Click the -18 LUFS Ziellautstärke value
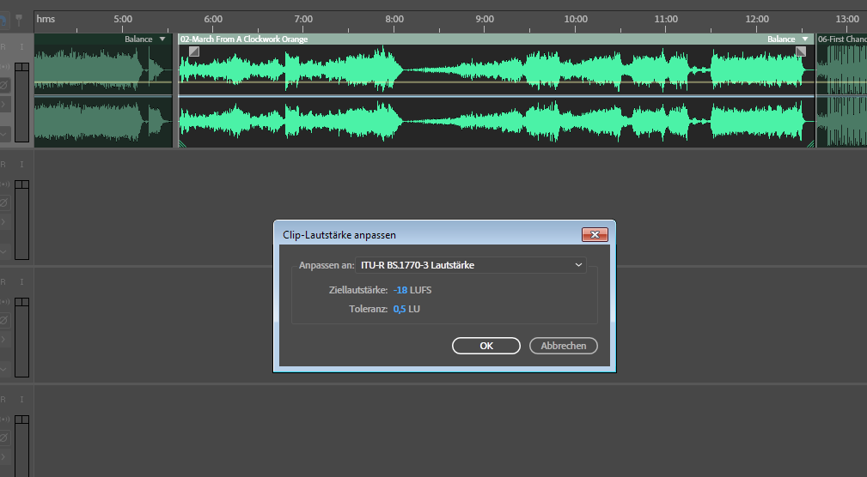This screenshot has width=867, height=477. [x=400, y=290]
